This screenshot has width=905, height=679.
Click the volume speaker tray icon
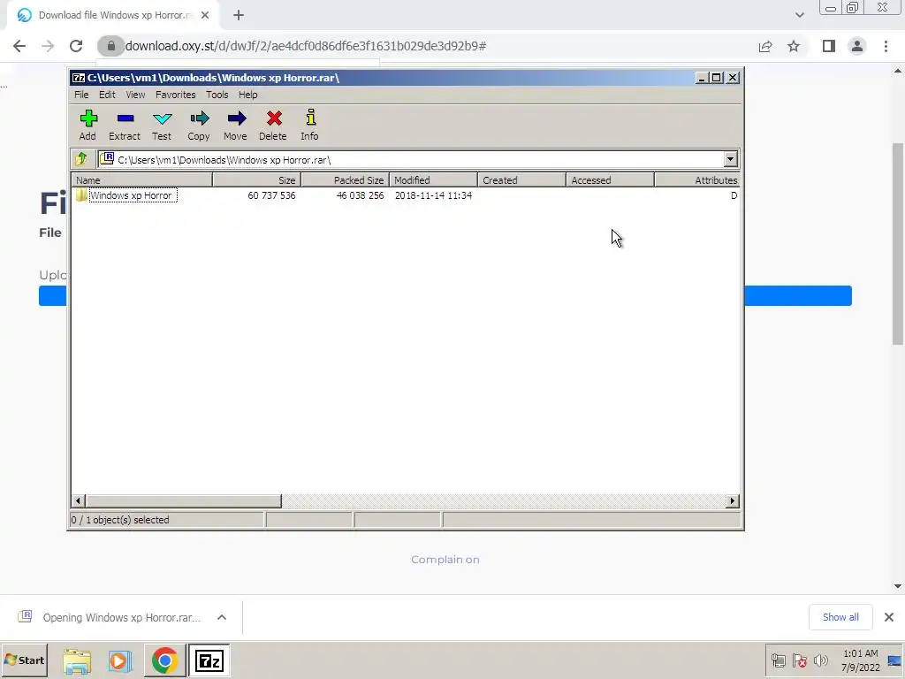pos(820,660)
